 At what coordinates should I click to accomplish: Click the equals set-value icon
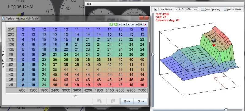[x=120, y=24]
